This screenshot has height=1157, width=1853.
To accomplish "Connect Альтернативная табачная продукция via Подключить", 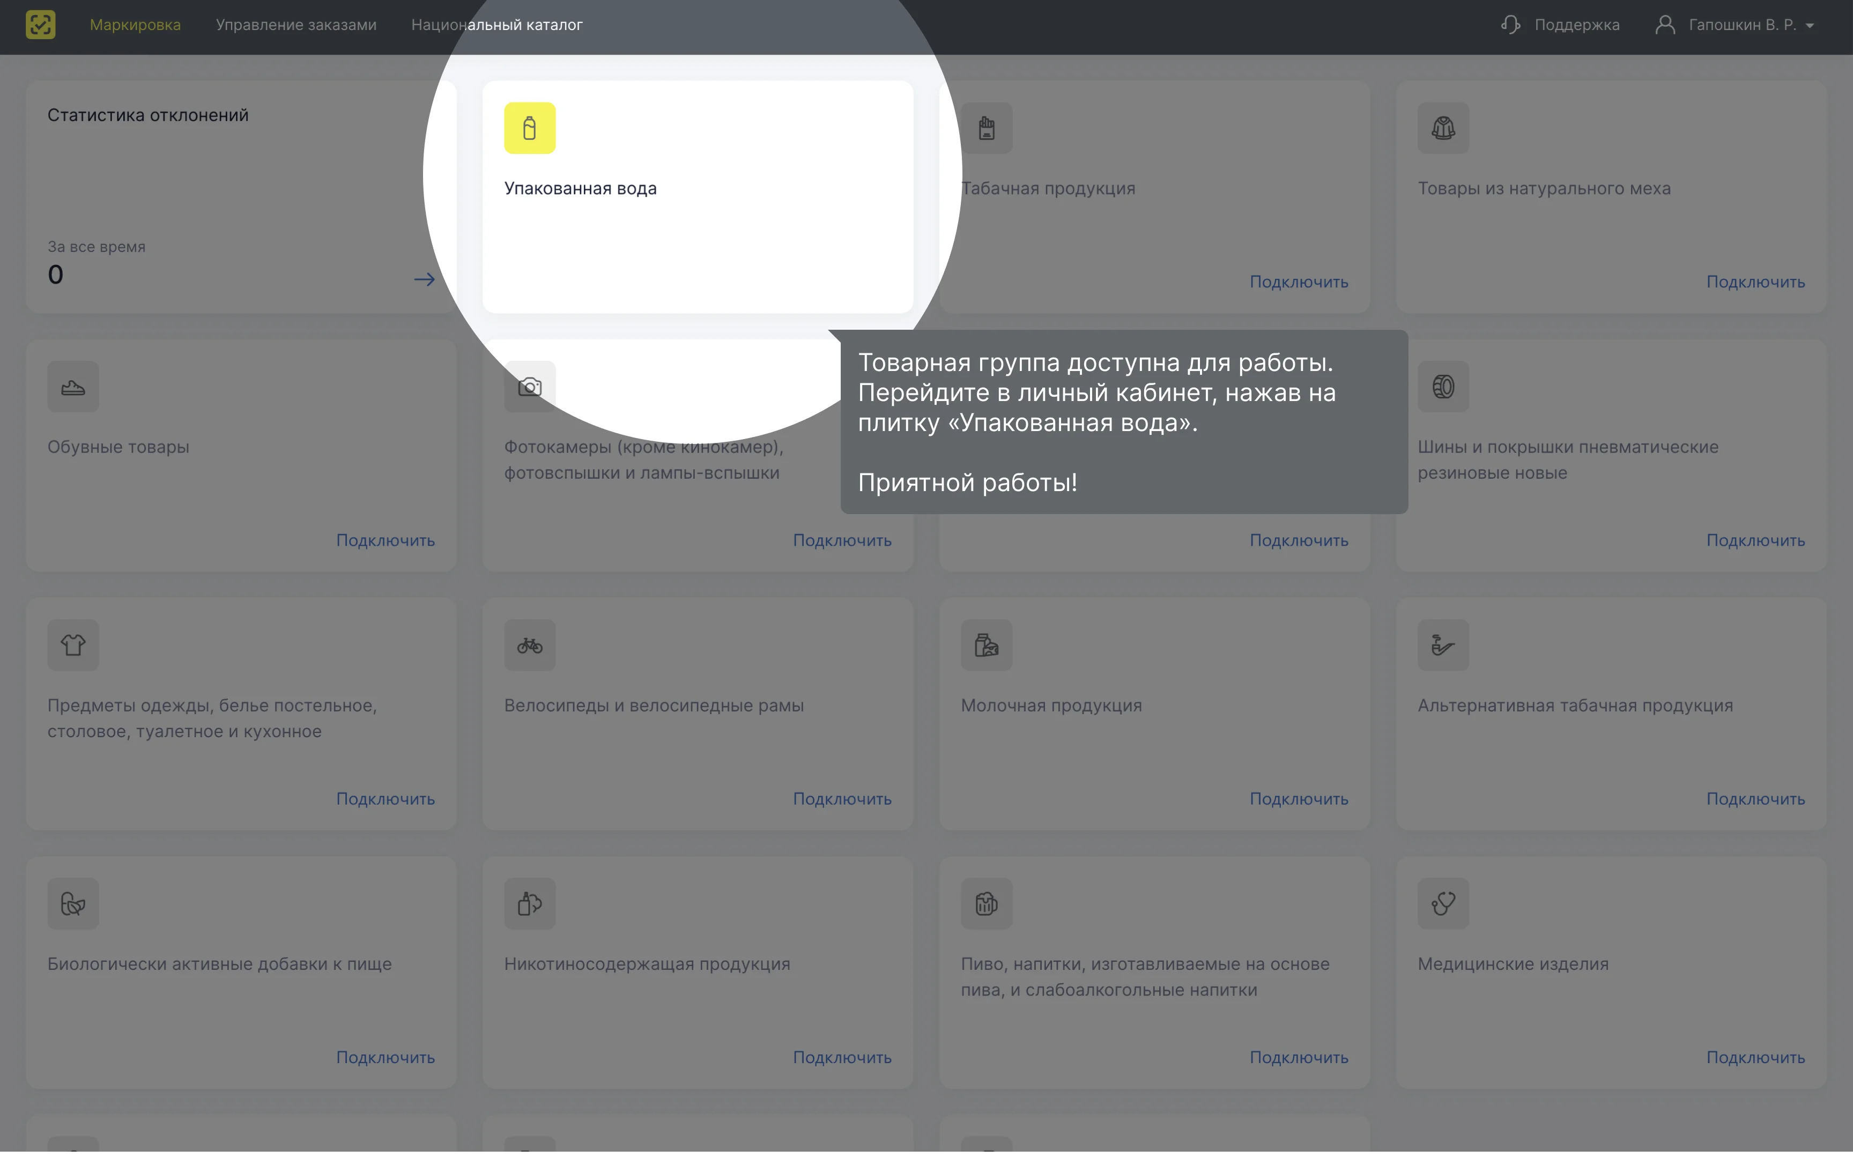I will pyautogui.click(x=1756, y=799).
